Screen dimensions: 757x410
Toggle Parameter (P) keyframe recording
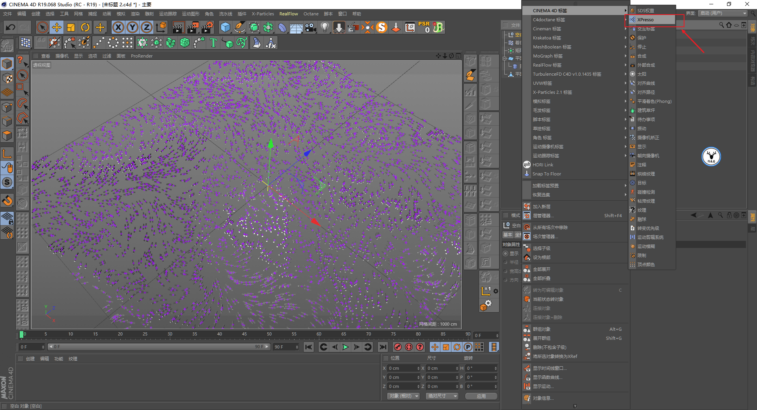(x=468, y=347)
